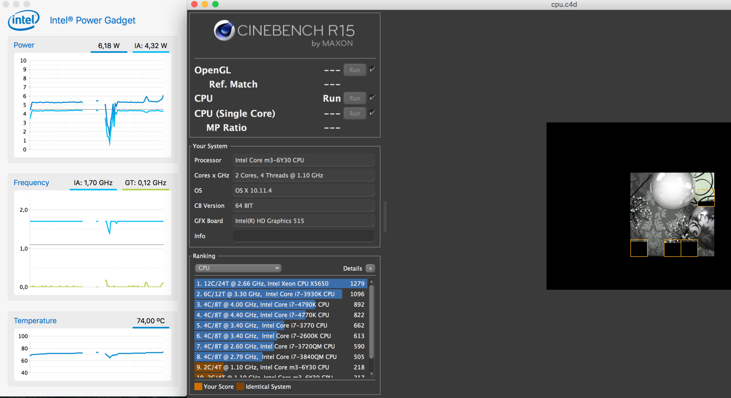Click the Details label in Ranking
Image resolution: width=731 pixels, height=398 pixels.
(x=353, y=268)
